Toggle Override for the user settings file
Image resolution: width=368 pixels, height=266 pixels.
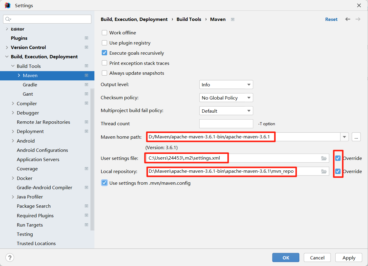click(x=338, y=158)
